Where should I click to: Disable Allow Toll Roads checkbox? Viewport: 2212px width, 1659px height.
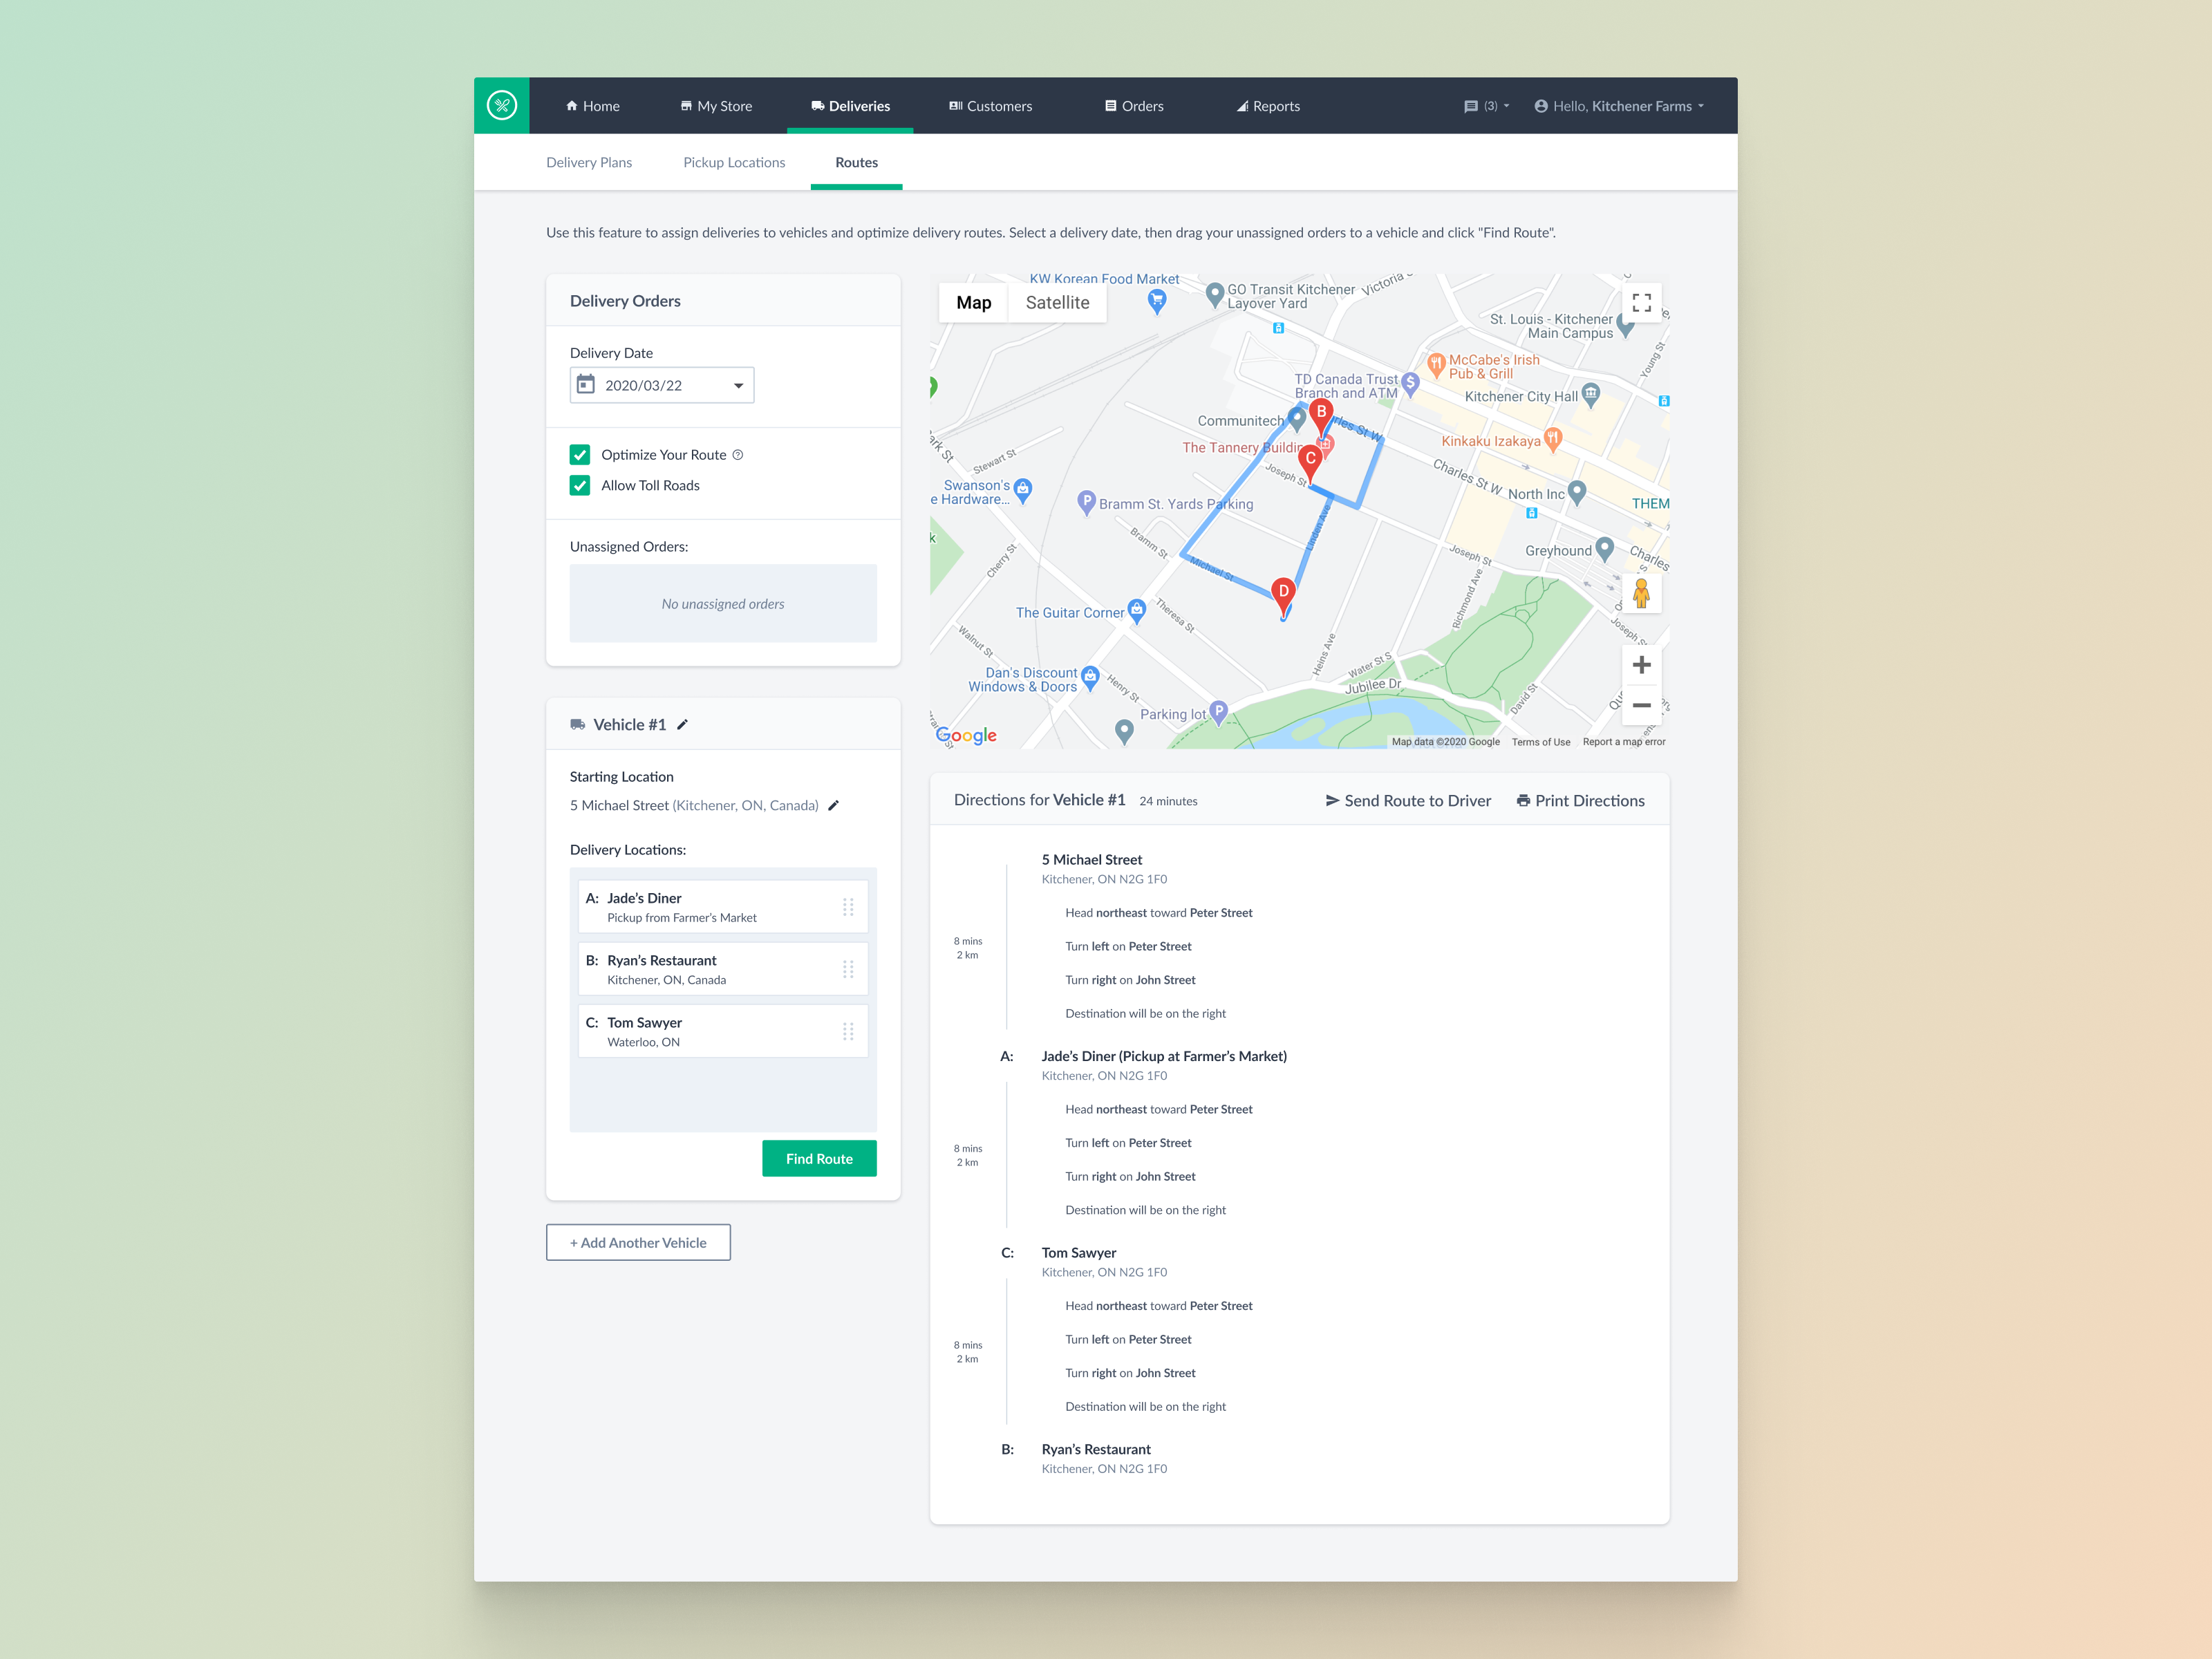tap(580, 485)
